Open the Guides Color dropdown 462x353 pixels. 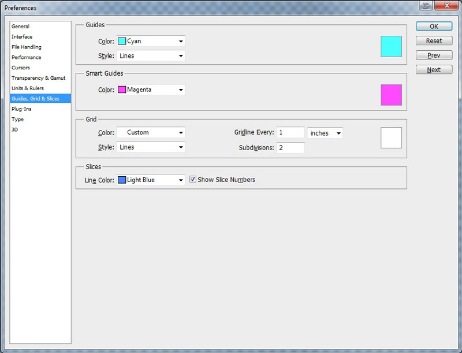click(x=151, y=42)
